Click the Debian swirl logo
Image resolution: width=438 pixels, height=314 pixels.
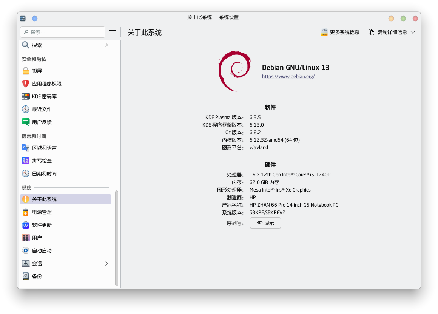234,71
